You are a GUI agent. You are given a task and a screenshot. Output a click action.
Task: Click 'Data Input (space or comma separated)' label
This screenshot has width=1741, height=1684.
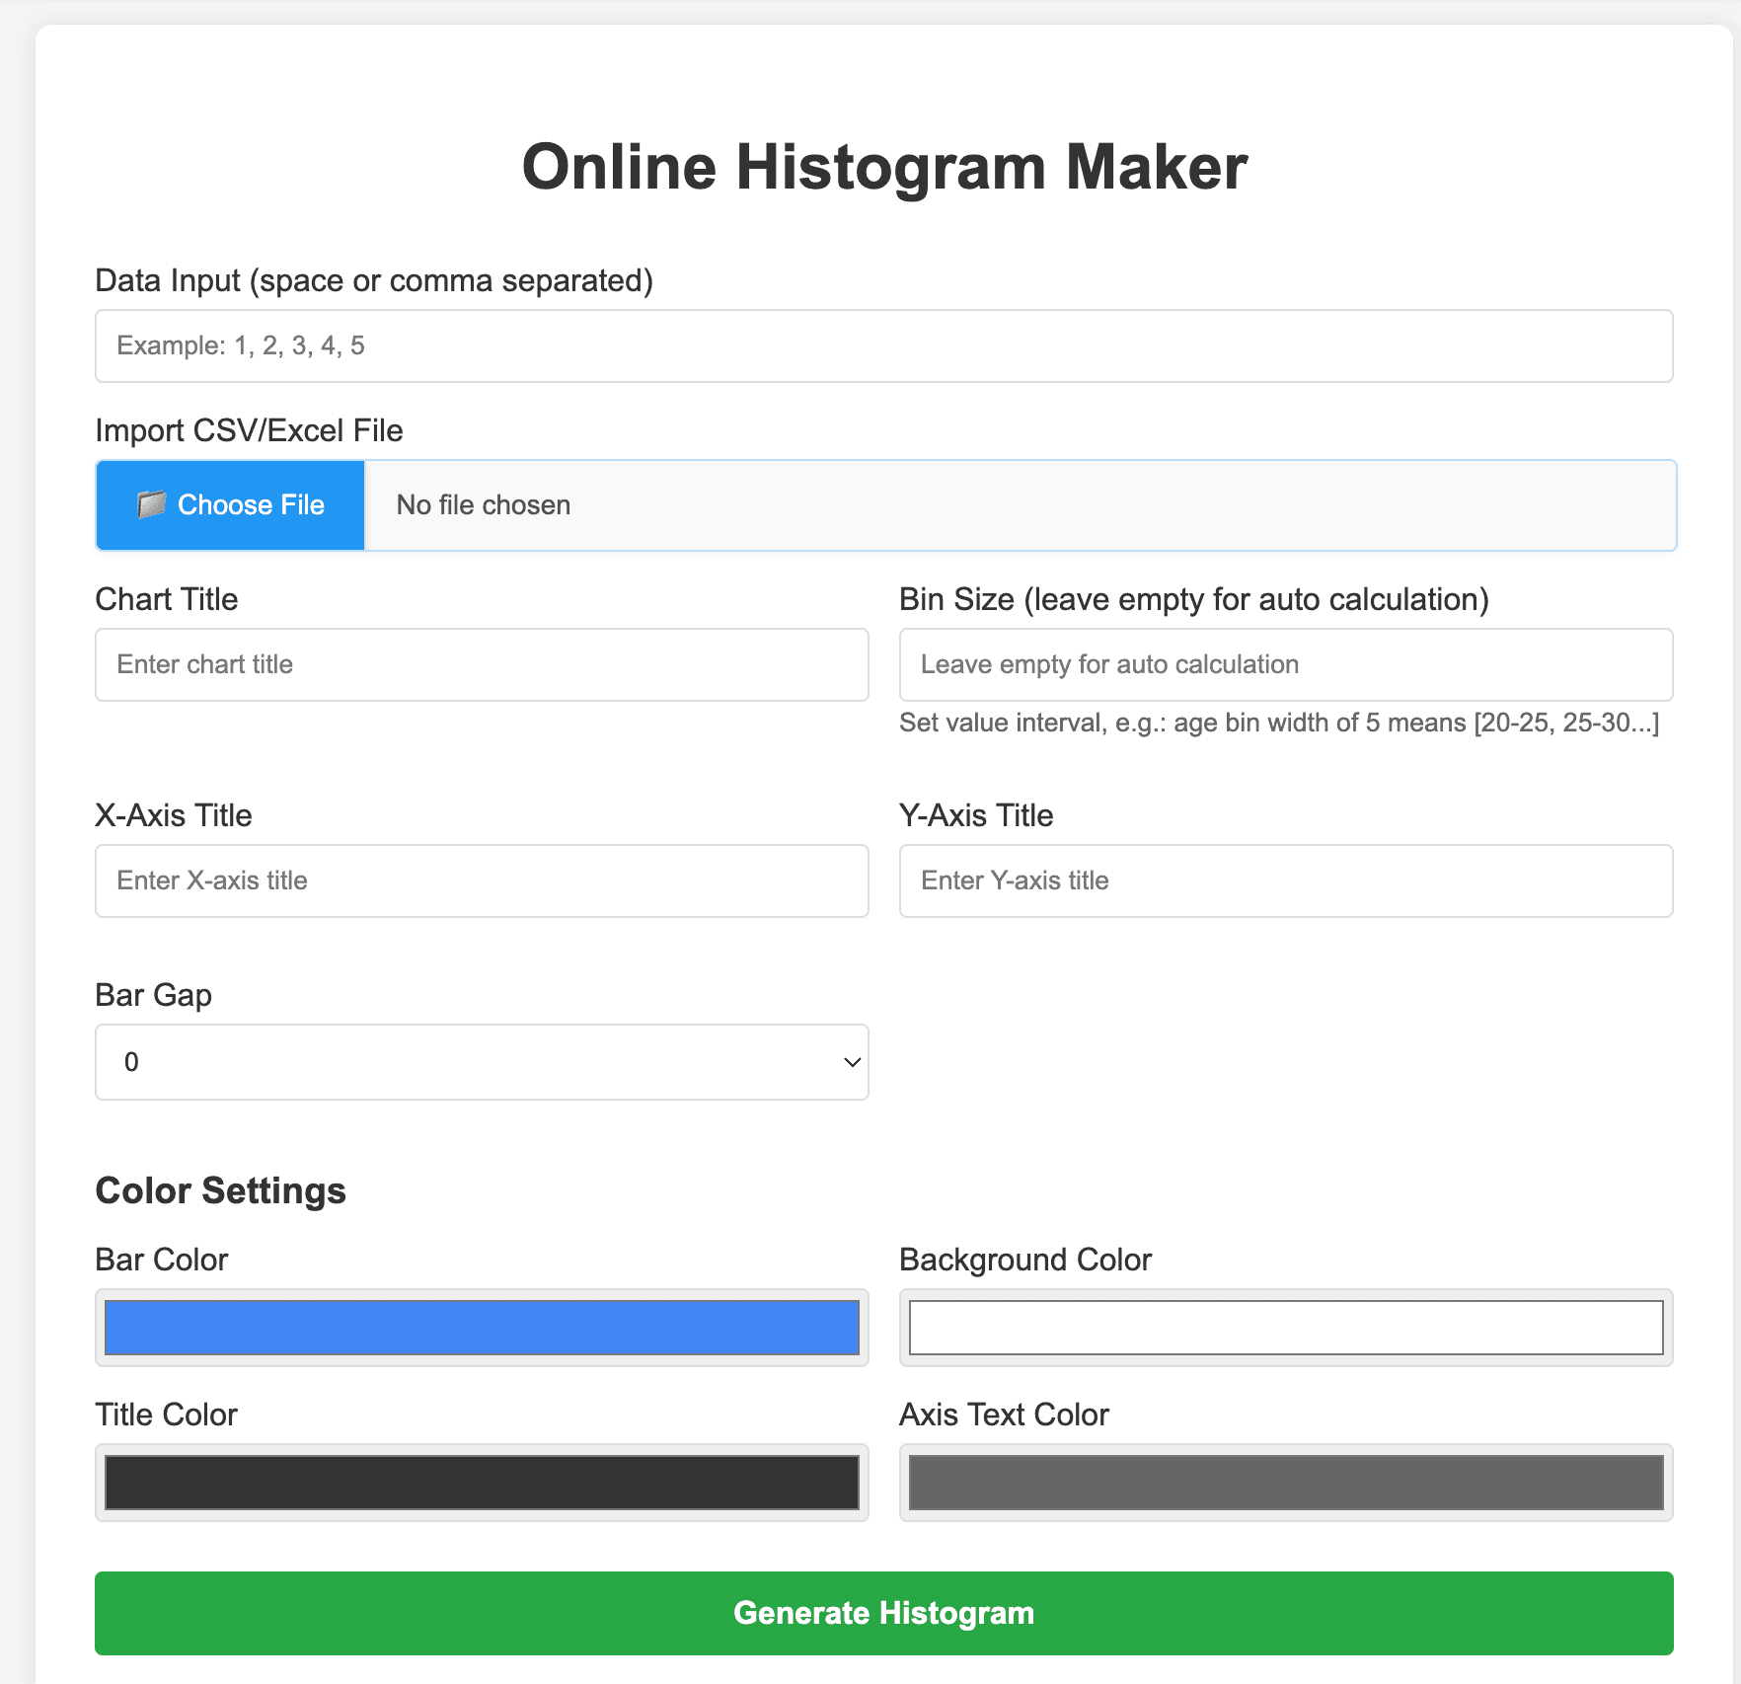(x=374, y=281)
